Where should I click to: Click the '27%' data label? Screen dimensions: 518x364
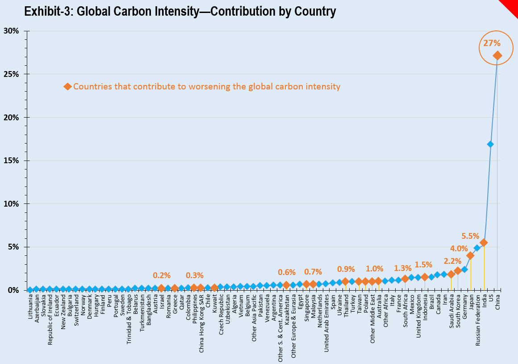click(492, 43)
